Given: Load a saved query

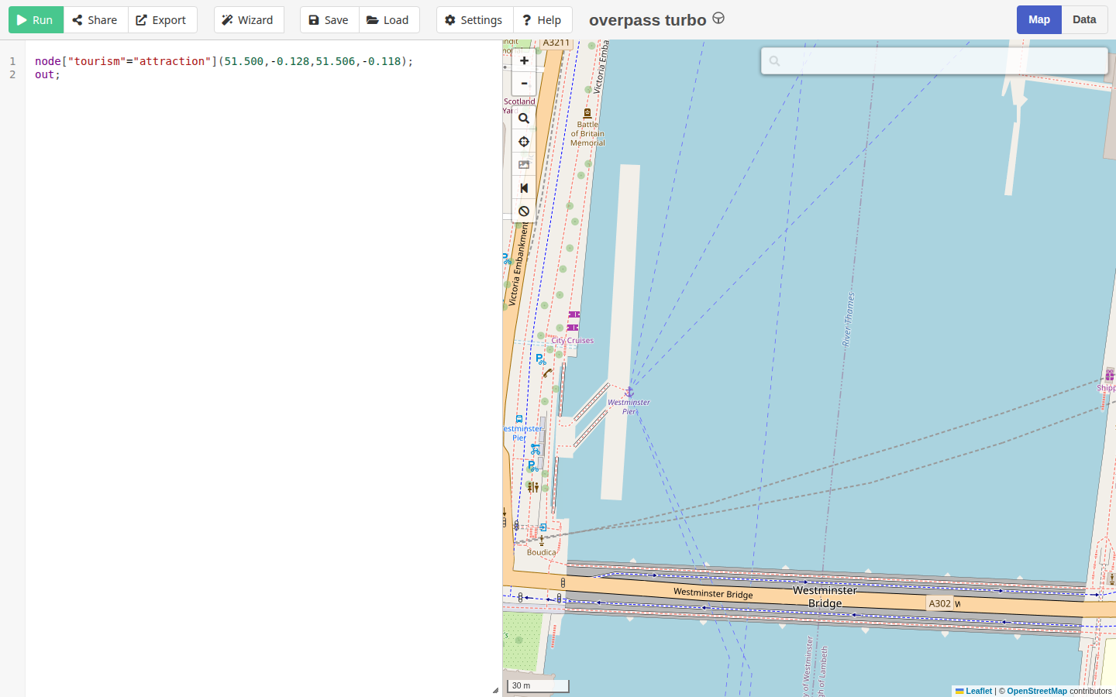Looking at the screenshot, I should 389,20.
